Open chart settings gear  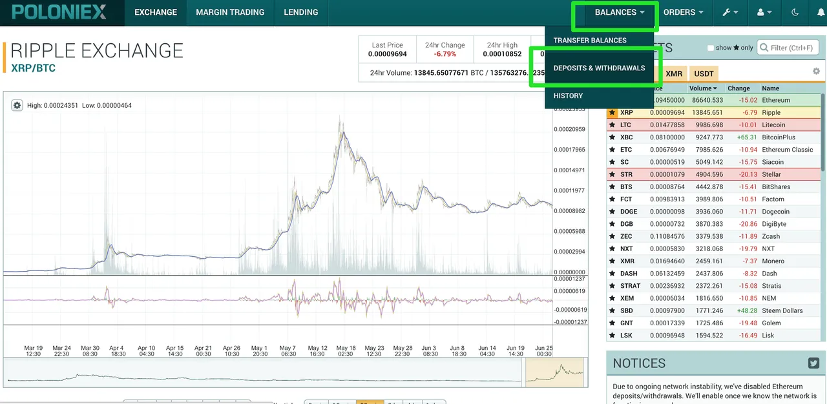tap(17, 105)
